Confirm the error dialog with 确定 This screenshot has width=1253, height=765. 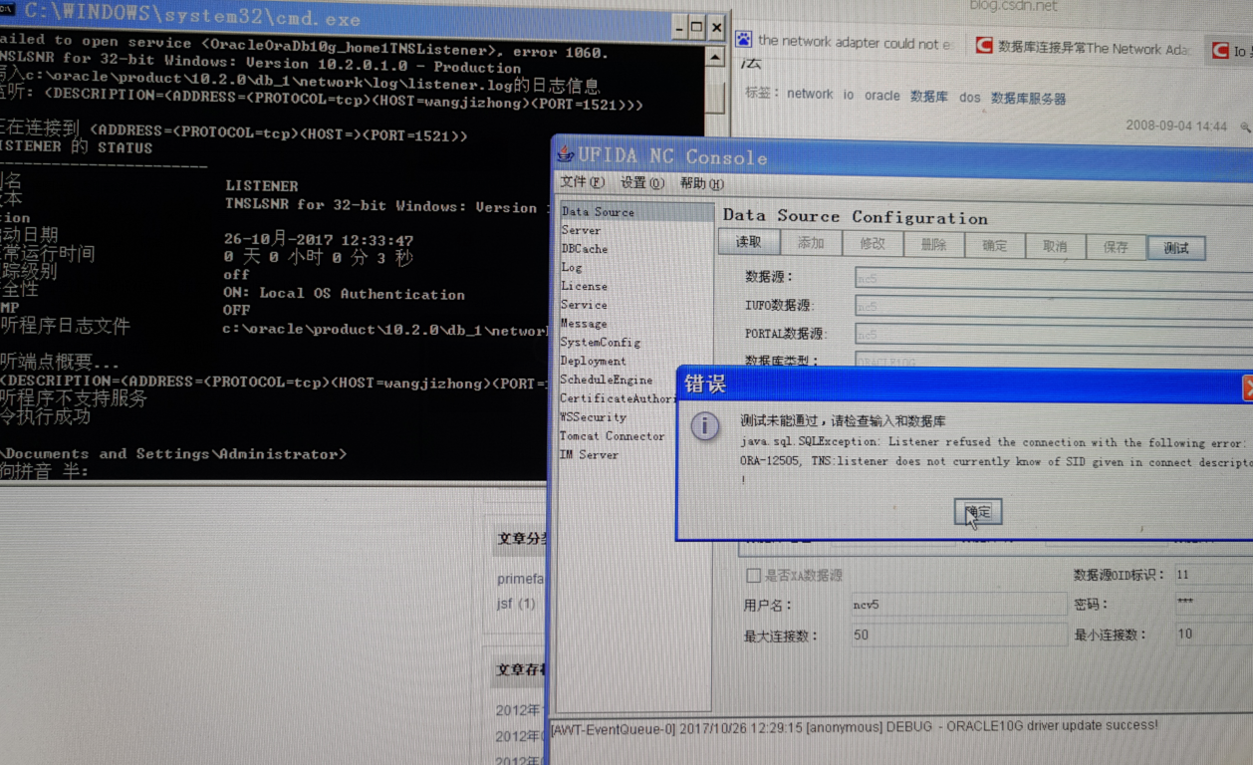[x=977, y=512]
